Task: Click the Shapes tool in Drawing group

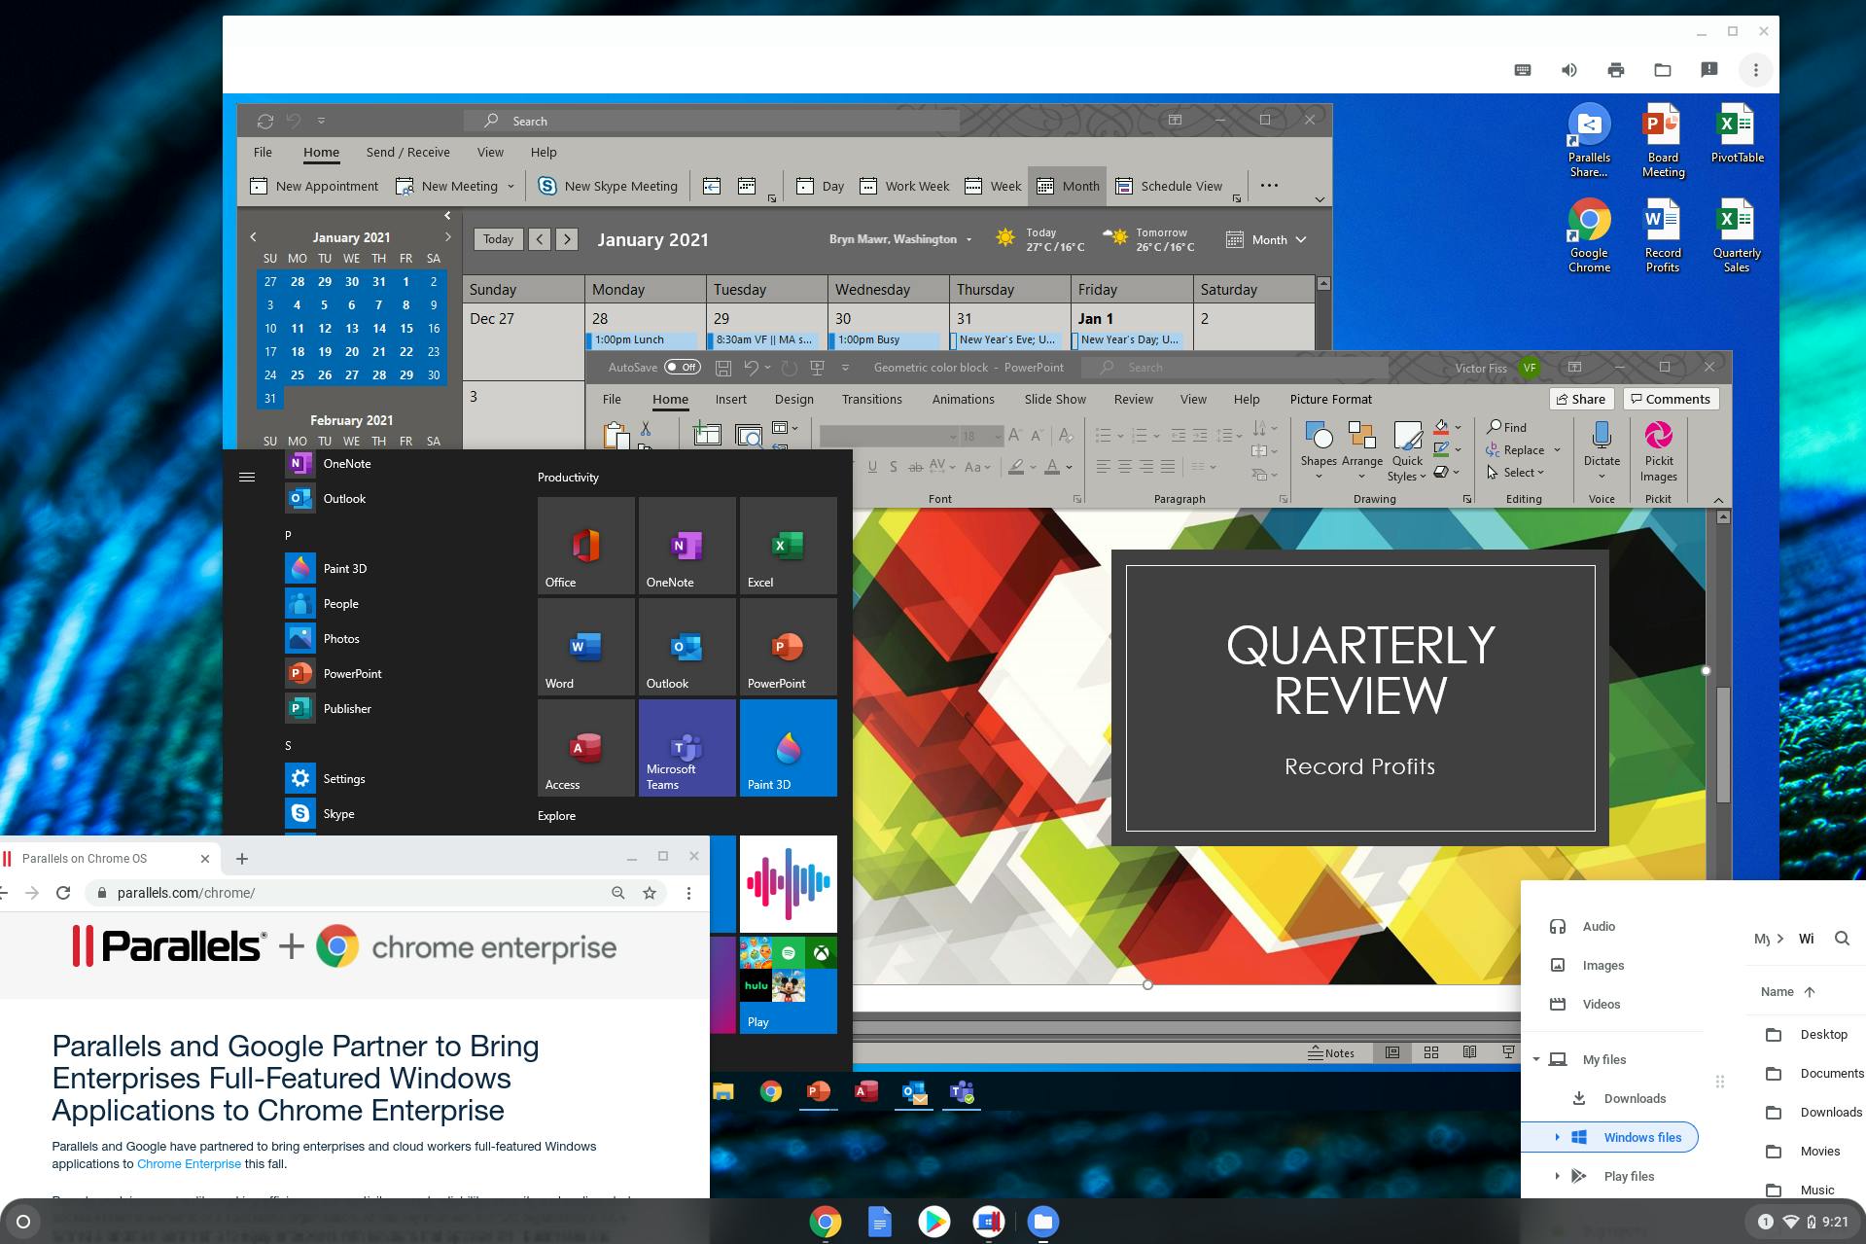Action: pyautogui.click(x=1319, y=438)
